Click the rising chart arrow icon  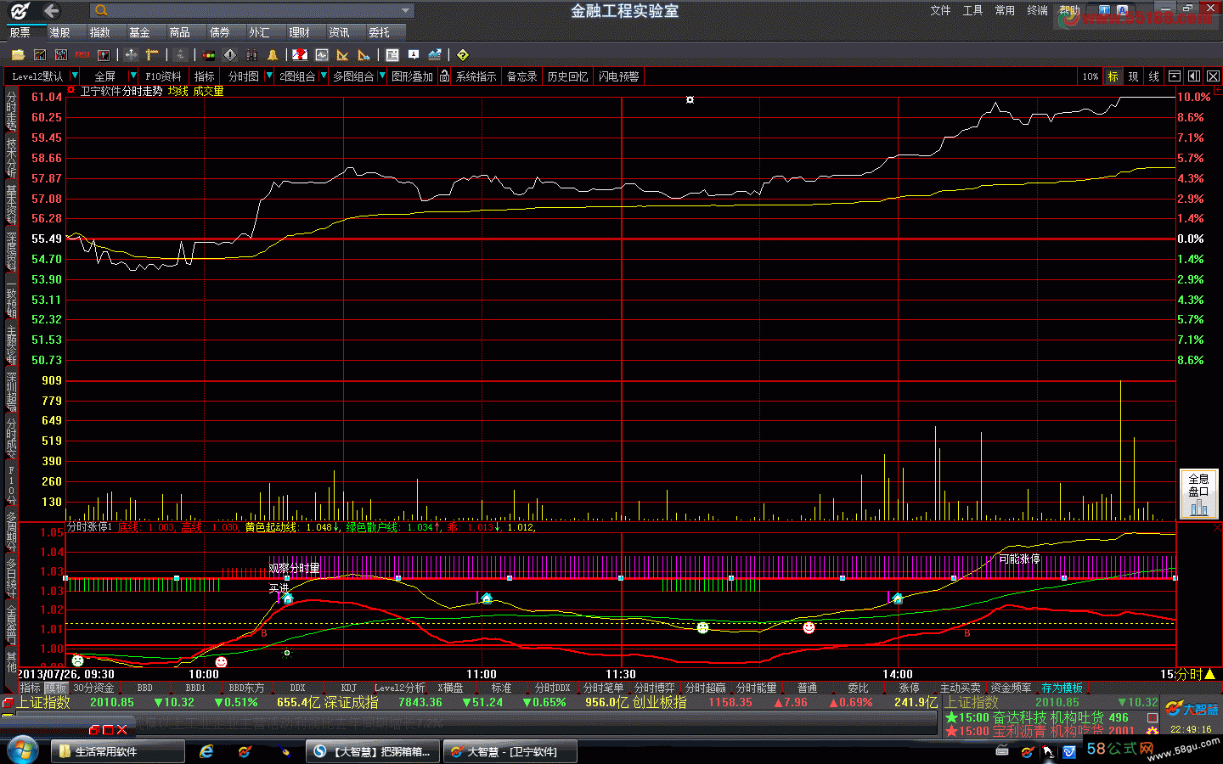pos(435,54)
